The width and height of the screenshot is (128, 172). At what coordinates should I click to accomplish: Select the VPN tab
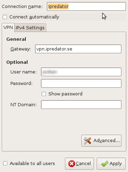coord(8,28)
